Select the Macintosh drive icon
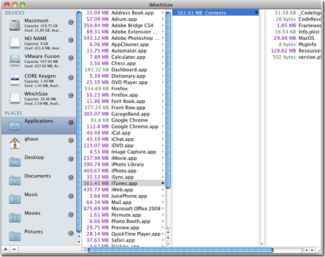325x257 pixels. (16, 24)
